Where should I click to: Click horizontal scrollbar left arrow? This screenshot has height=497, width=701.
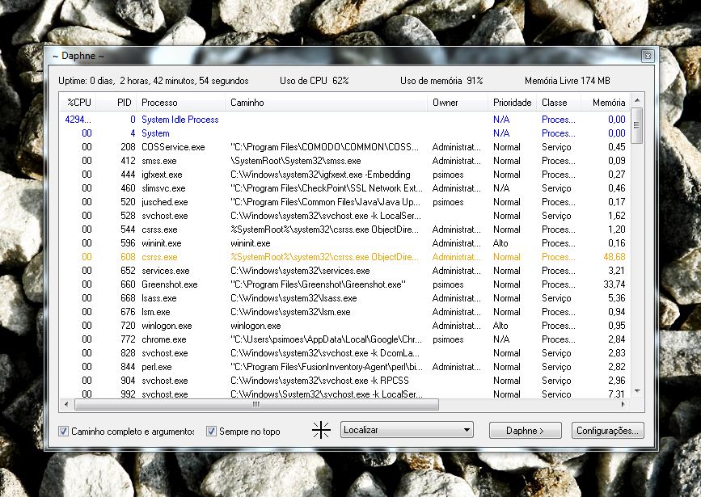66,405
